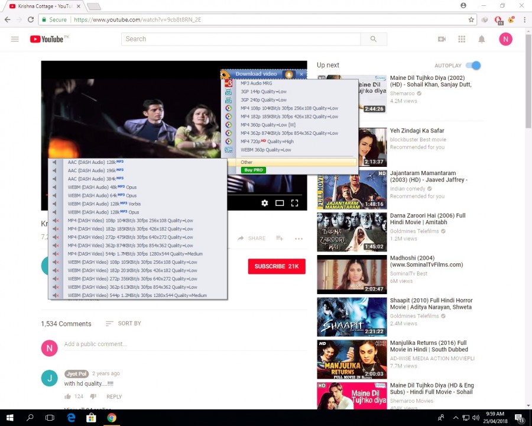Viewport: 532px width, 426px height.
Task: Open the YouTube hamburger guide menu
Action: pyautogui.click(x=15, y=39)
